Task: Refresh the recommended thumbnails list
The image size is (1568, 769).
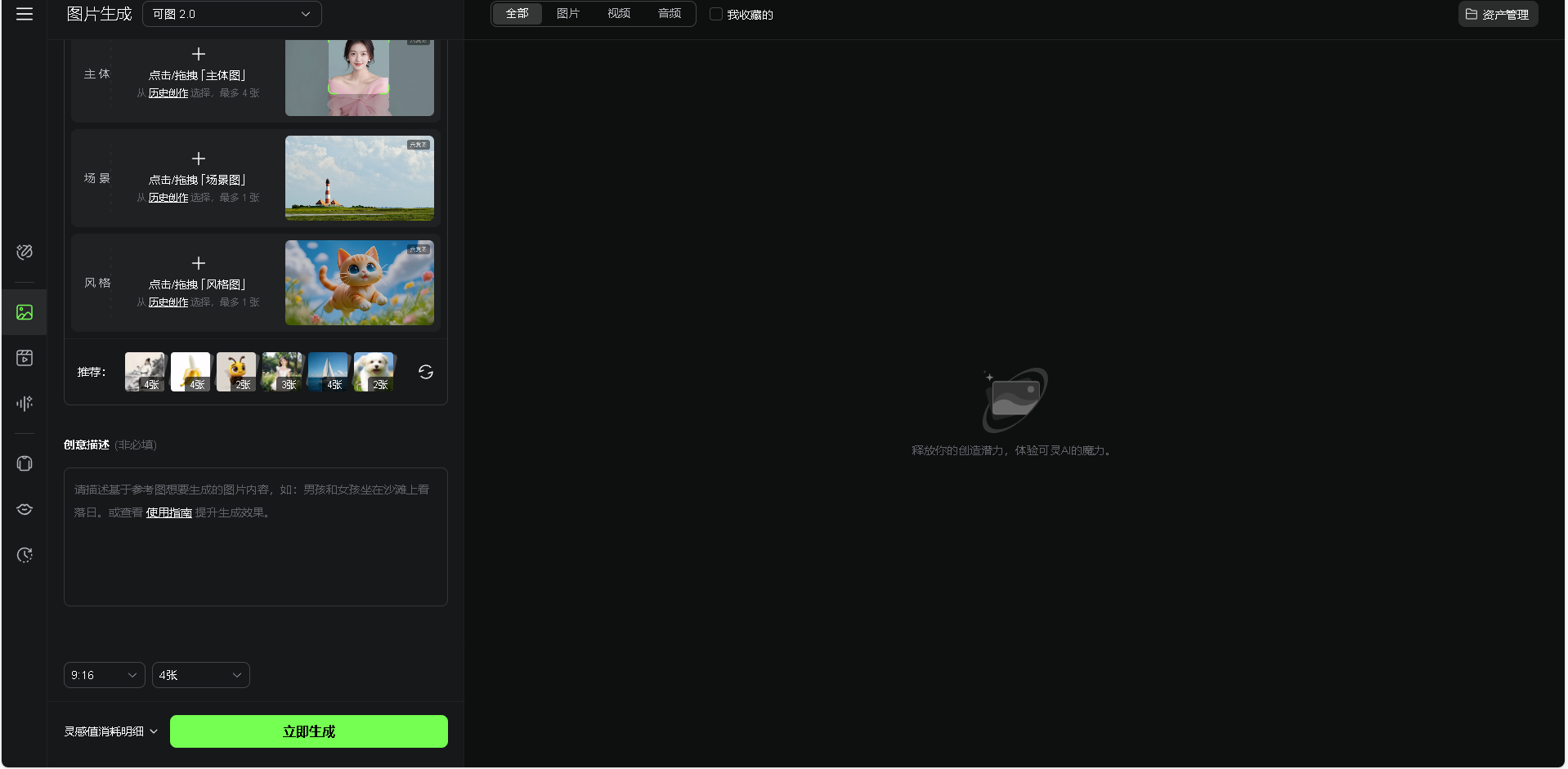Action: [425, 372]
